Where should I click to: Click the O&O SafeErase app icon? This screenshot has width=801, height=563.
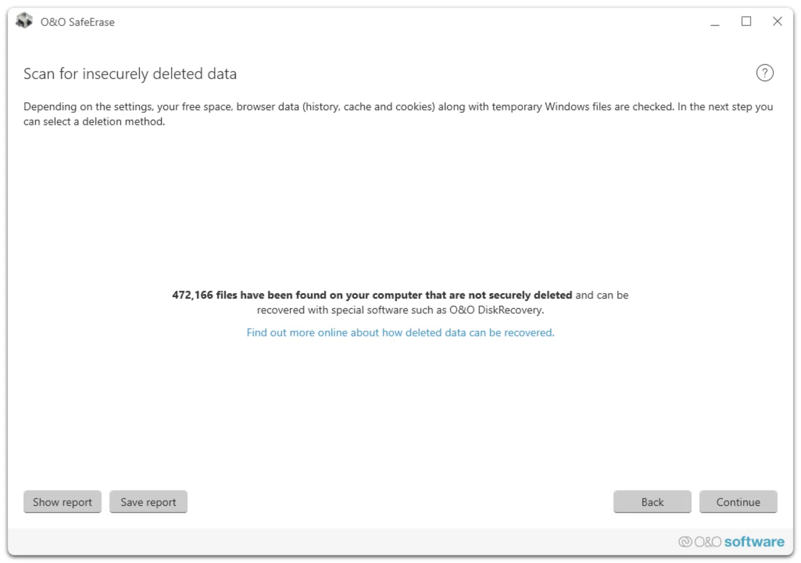point(24,21)
